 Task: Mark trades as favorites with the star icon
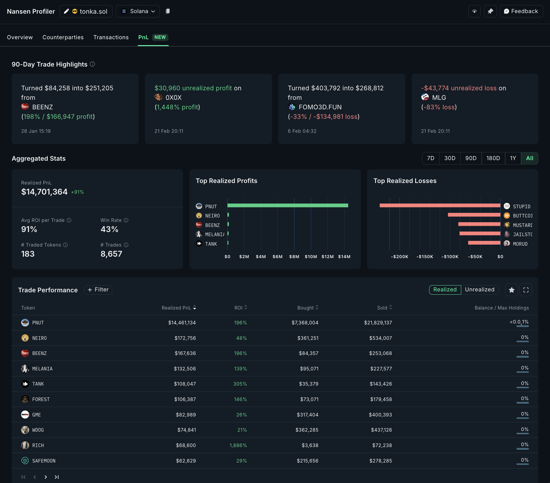(511, 290)
